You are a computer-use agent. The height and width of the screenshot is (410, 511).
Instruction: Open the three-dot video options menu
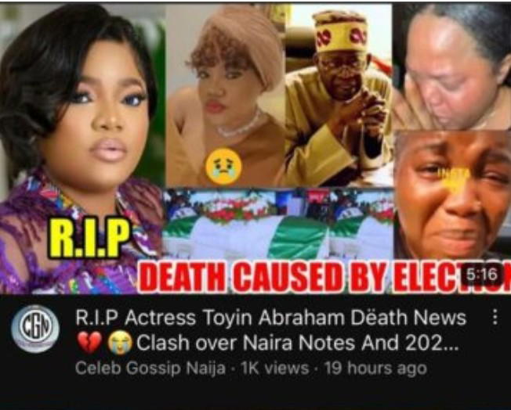pyautogui.click(x=495, y=317)
